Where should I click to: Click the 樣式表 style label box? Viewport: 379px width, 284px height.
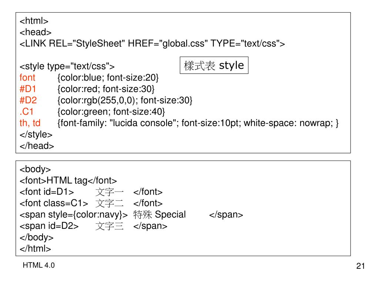[x=214, y=65]
